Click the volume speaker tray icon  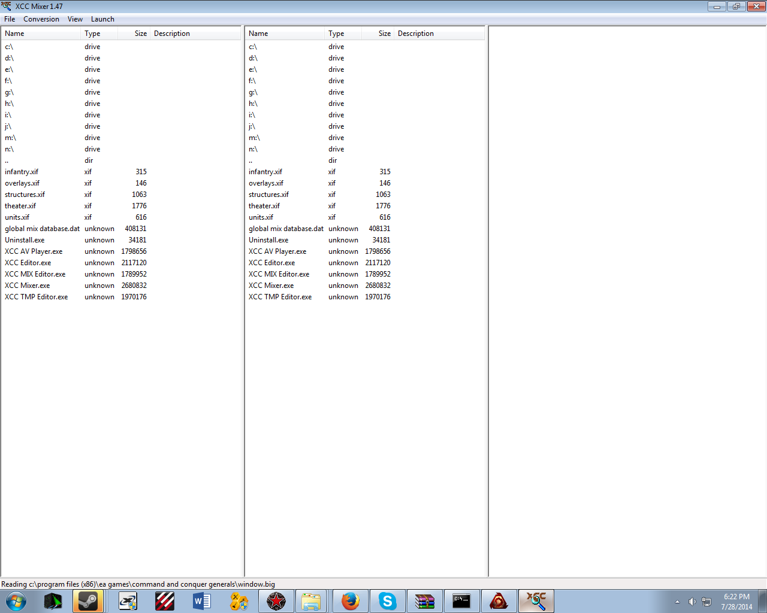(692, 602)
